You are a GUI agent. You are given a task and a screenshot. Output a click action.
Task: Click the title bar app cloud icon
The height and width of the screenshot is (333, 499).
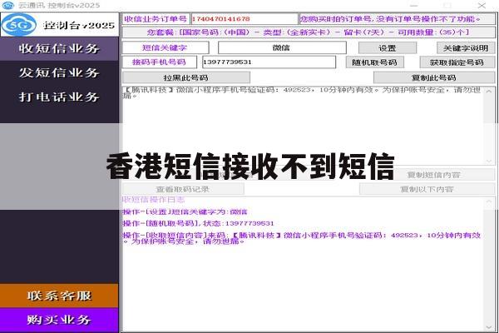pos(7,6)
